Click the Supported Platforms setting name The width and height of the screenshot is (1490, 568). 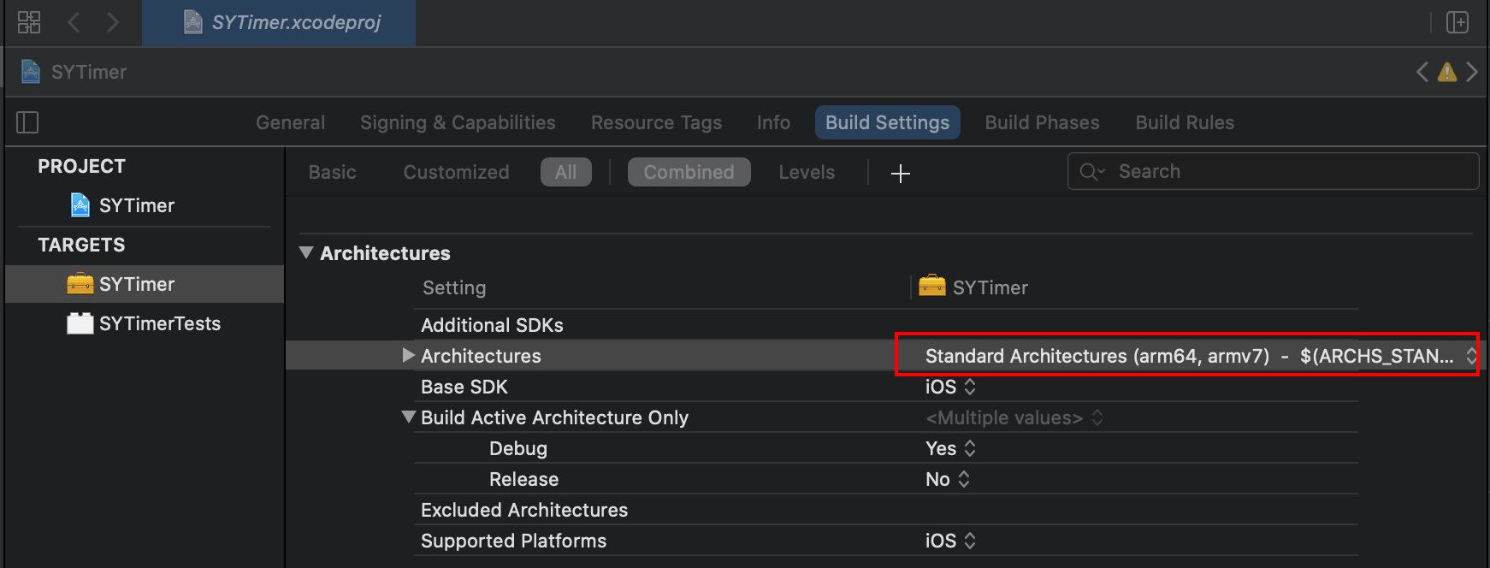point(514,541)
